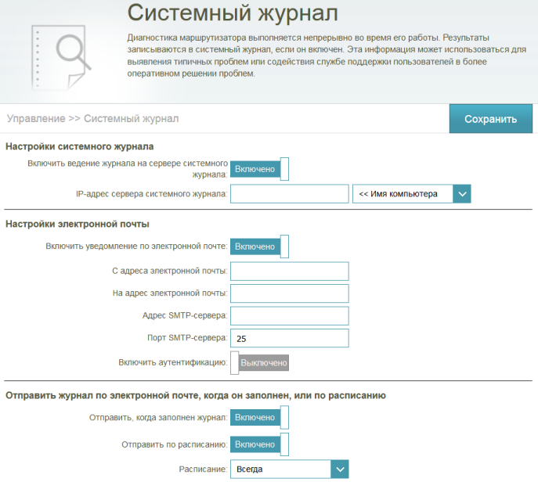This screenshot has height=482, width=538.
Task: Click the SMTP server address field
Action: click(289, 316)
